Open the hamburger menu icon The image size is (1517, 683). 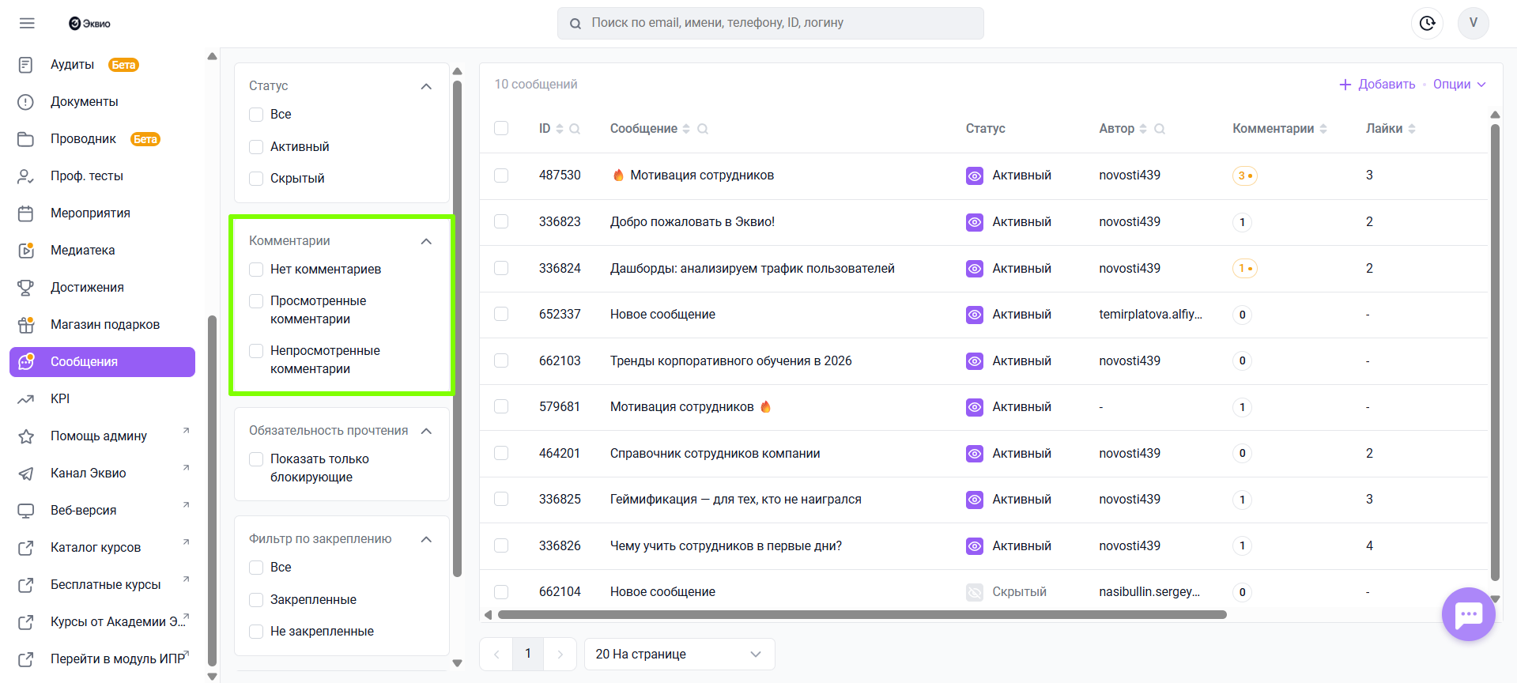pos(27,23)
